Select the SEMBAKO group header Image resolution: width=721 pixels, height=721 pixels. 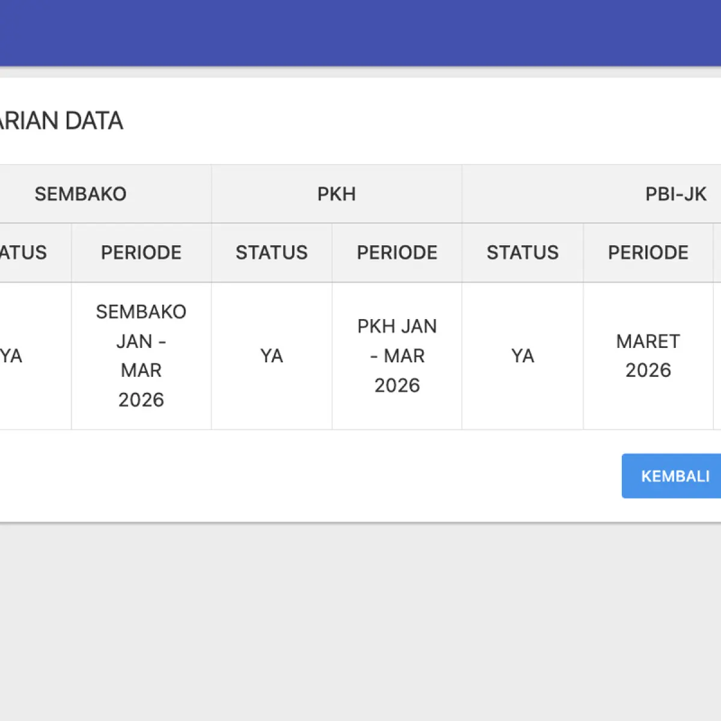pyautogui.click(x=81, y=194)
